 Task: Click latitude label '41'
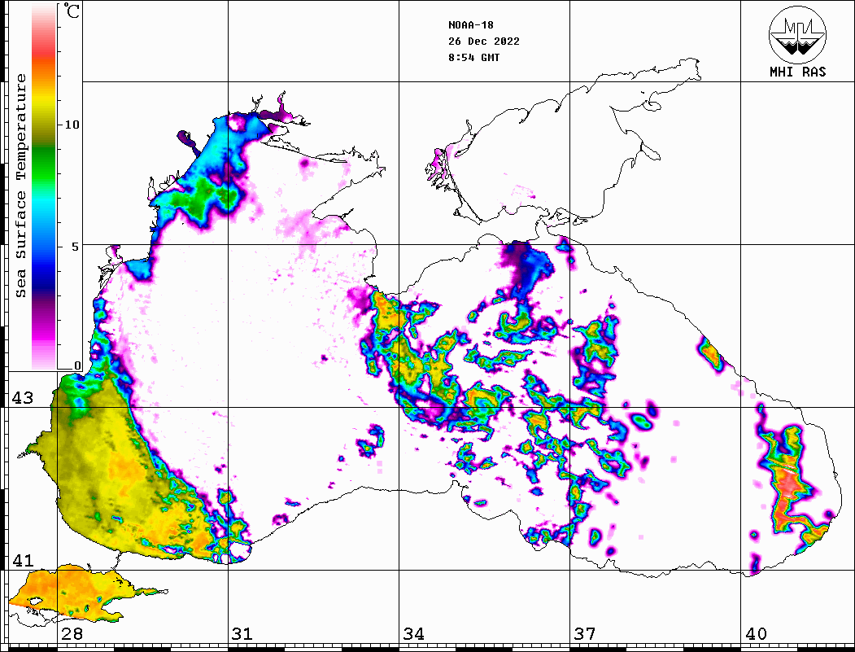pos(23,561)
